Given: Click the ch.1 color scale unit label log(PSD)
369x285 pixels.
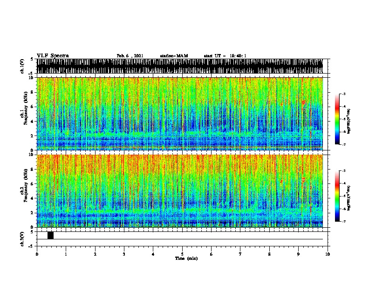Looking at the screenshot, I should pyautogui.click(x=349, y=121).
